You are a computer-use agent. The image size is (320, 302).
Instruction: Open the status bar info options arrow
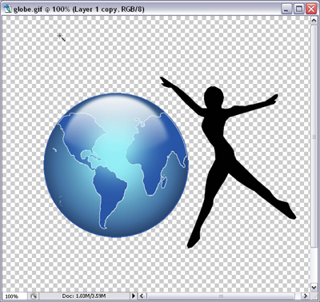point(134,296)
